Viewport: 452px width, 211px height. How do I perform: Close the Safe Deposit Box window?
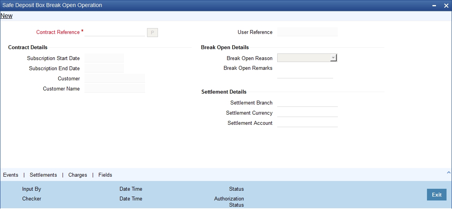(446, 6)
